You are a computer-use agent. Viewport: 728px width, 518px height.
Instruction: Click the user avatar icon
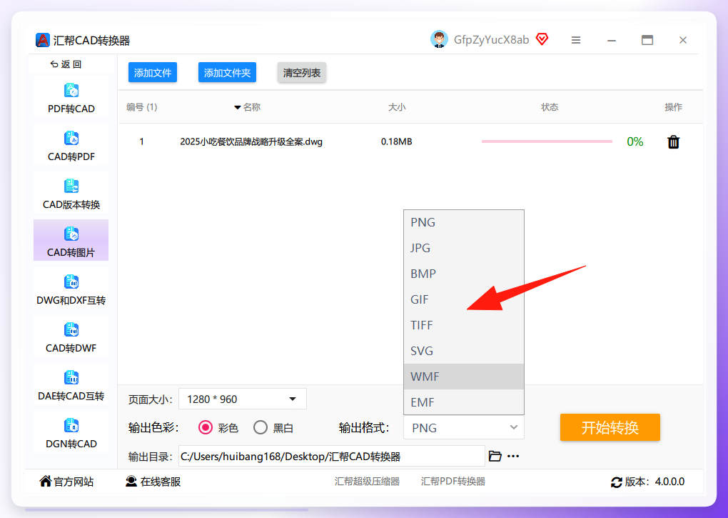pos(439,39)
